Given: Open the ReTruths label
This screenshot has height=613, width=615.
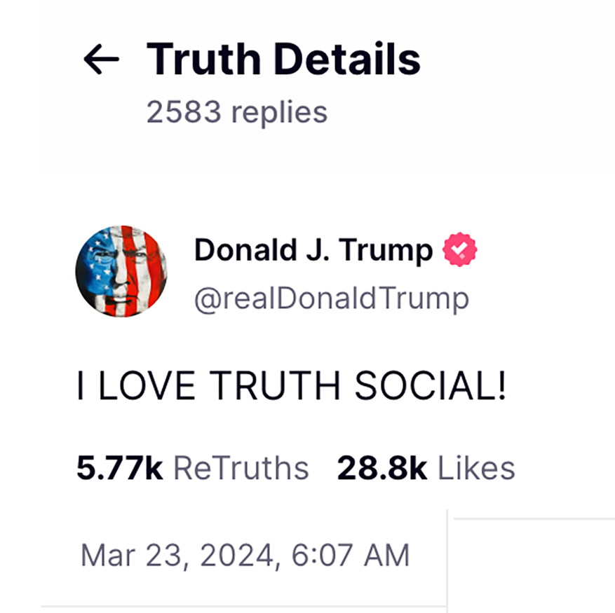Looking at the screenshot, I should click(241, 469).
